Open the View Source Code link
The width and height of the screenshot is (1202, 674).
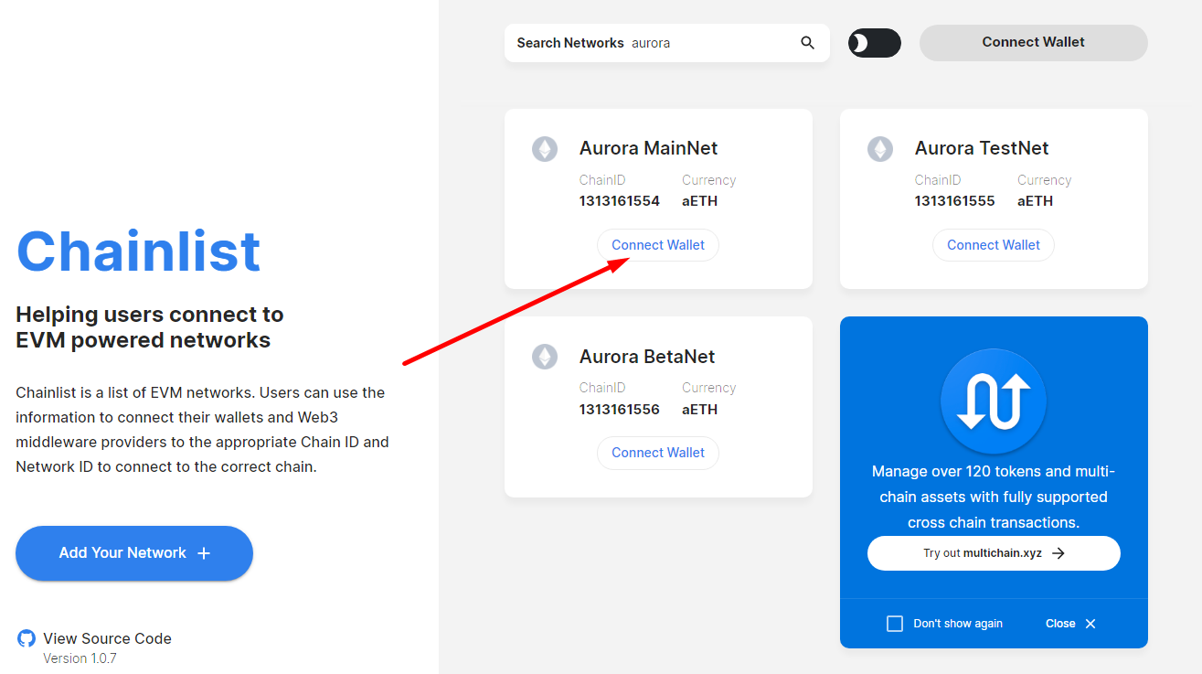(107, 638)
